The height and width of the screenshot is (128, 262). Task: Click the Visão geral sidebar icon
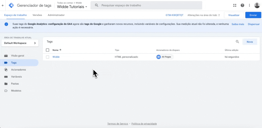(6, 56)
